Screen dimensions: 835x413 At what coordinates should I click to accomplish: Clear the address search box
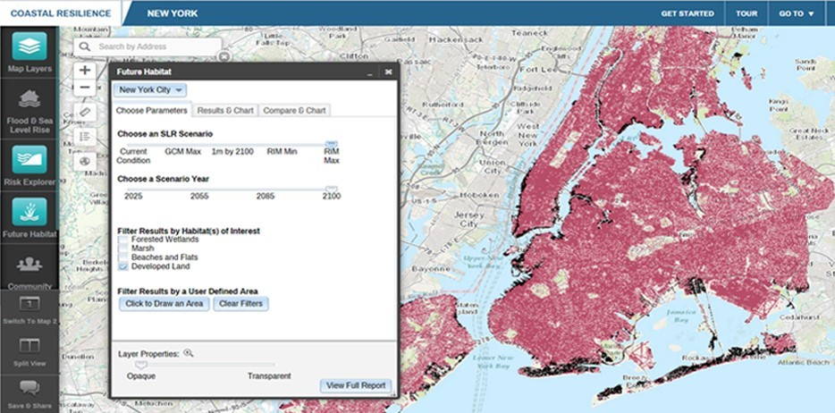click(224, 56)
